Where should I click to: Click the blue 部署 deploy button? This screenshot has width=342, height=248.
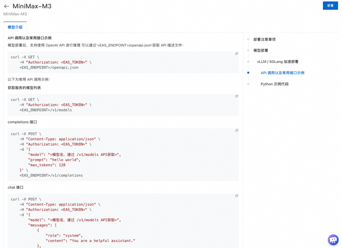[330, 6]
